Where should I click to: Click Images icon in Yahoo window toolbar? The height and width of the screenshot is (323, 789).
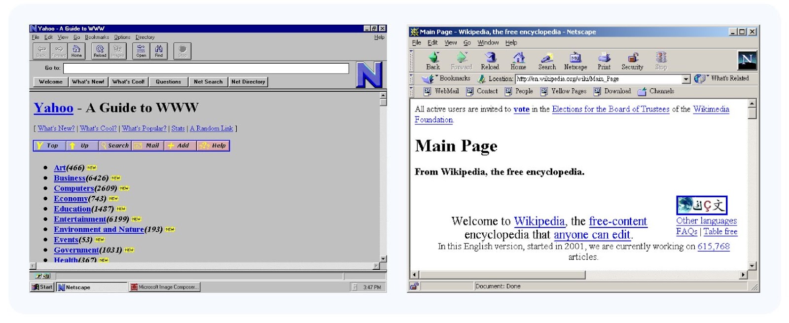pyautogui.click(x=117, y=50)
